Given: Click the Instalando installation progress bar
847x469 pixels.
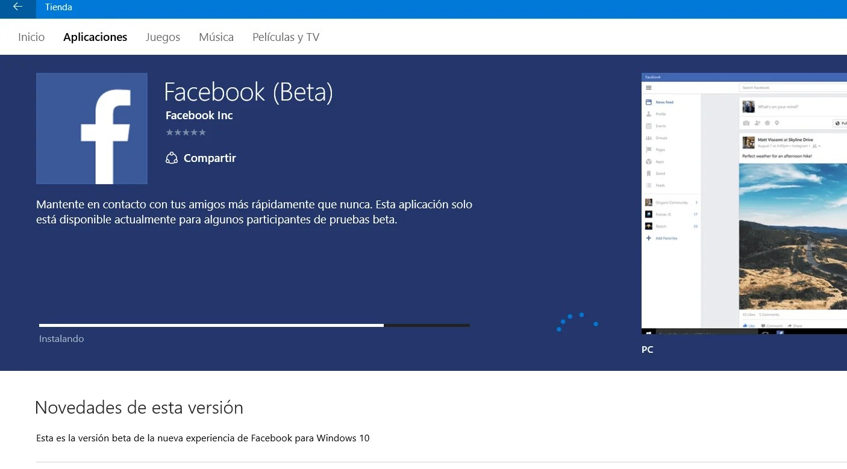Looking at the screenshot, I should pos(253,325).
